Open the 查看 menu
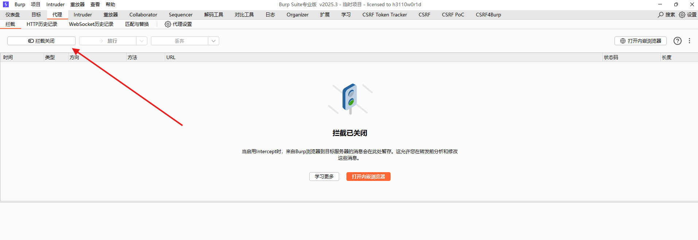The image size is (698, 240). point(95,4)
